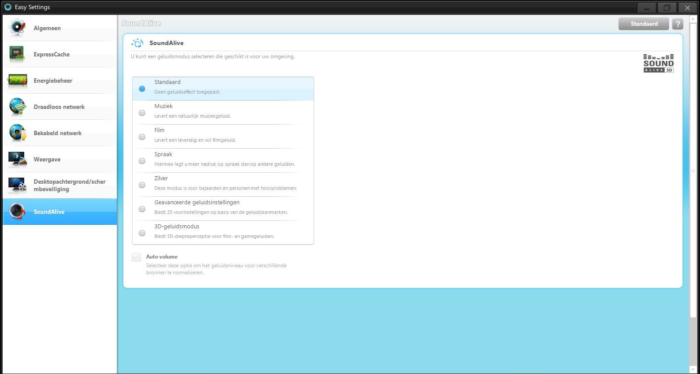Image resolution: width=700 pixels, height=374 pixels.
Task: Click the 'Auto volume' label text
Action: pyautogui.click(x=162, y=257)
